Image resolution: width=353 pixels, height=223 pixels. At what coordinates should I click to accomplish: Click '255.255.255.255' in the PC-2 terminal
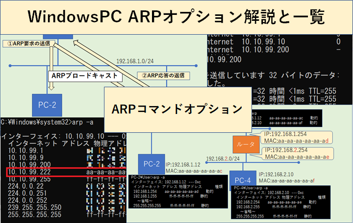pyautogui.click(x=147, y=206)
